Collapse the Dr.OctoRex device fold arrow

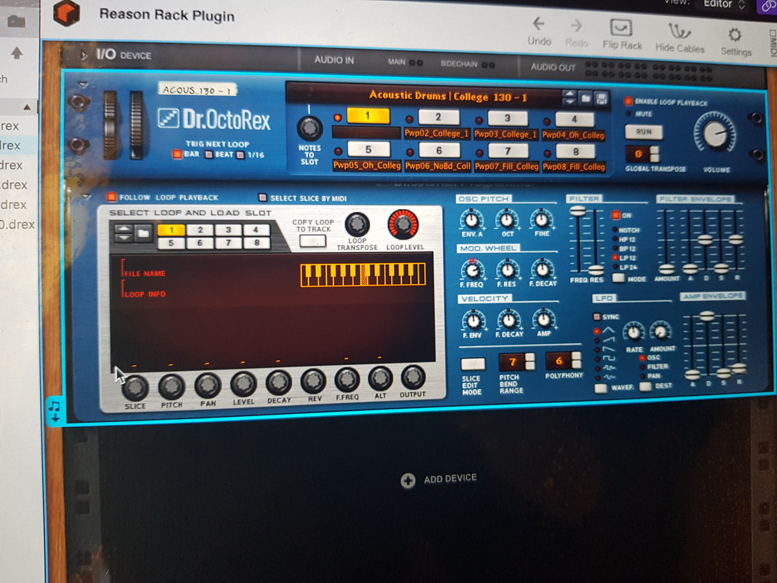tap(83, 85)
